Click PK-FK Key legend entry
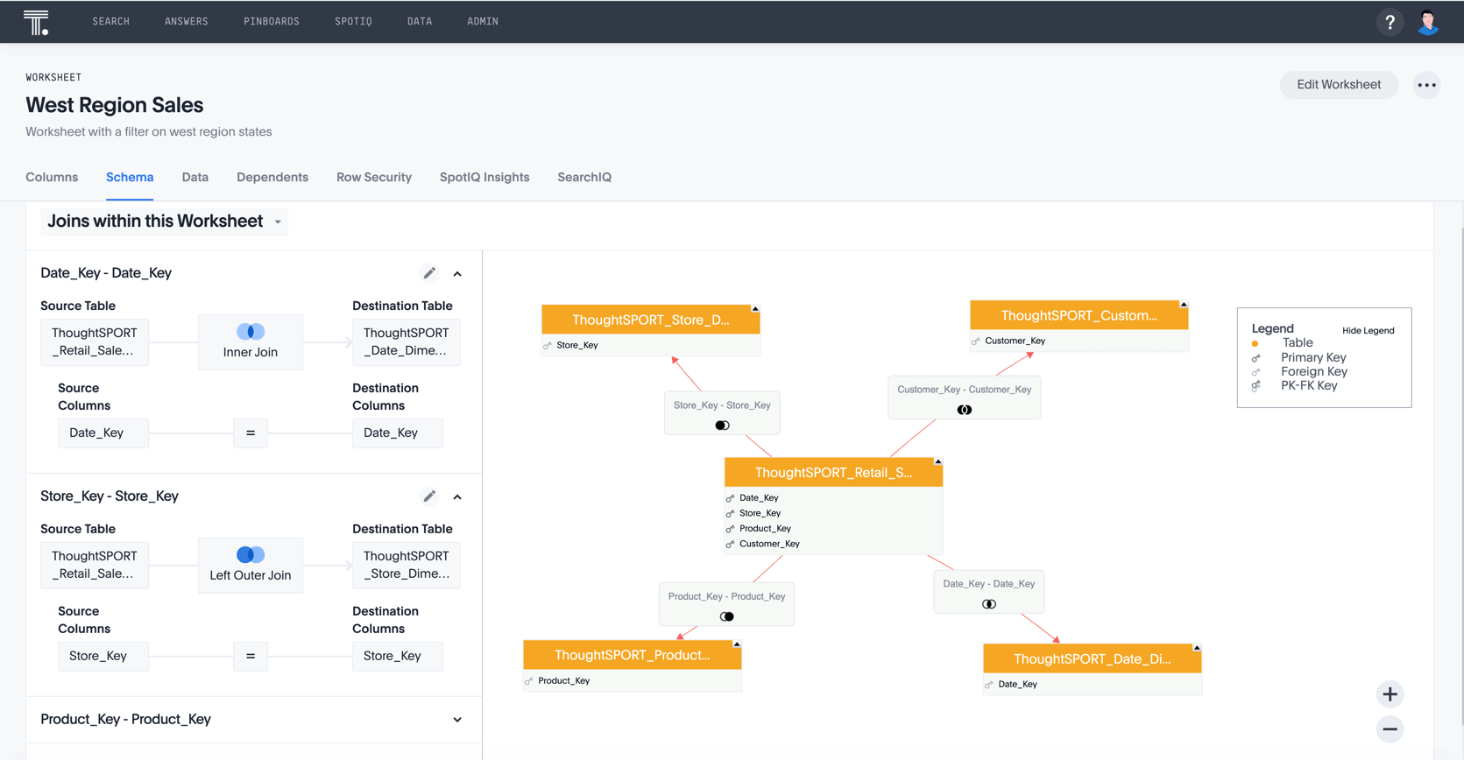The image size is (1464, 760). point(1309,385)
